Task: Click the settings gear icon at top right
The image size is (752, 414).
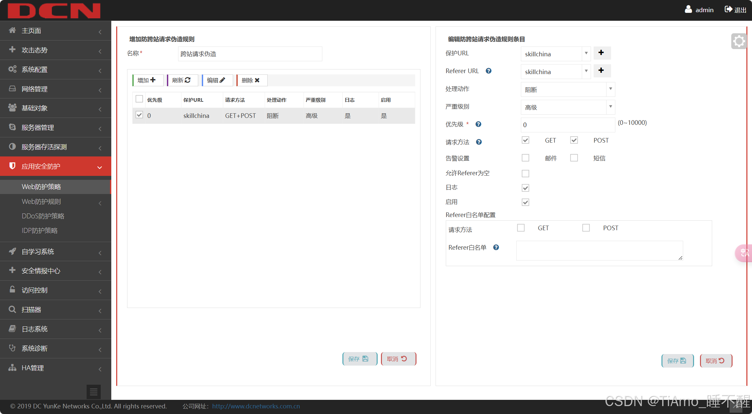Action: [739, 41]
